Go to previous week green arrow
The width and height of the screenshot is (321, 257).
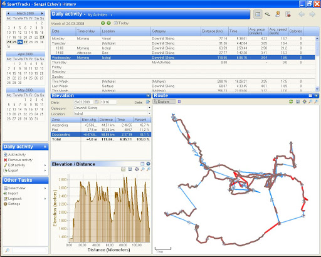pos(103,23)
